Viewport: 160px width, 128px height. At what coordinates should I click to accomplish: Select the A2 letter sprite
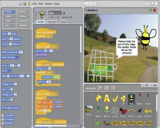click(123, 99)
